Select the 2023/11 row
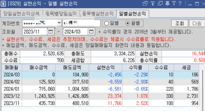The image size is (205, 111). pyautogui.click(x=100, y=103)
